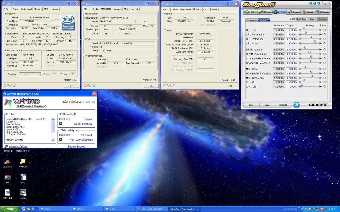Click the hwbot.org logo in wPrime

point(79,101)
